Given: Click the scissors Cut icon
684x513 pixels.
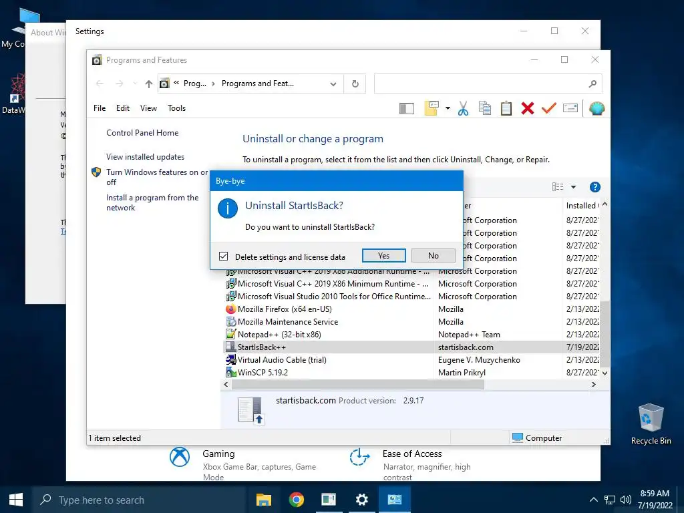Looking at the screenshot, I should pos(464,108).
